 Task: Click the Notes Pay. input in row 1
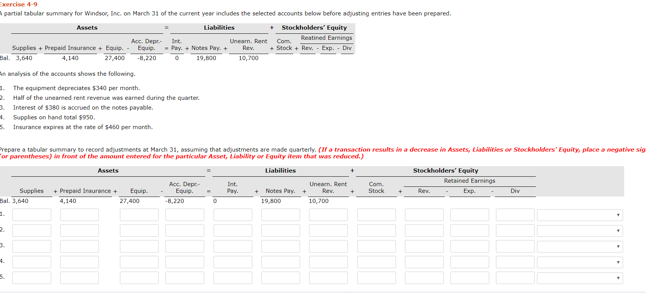coord(281,215)
